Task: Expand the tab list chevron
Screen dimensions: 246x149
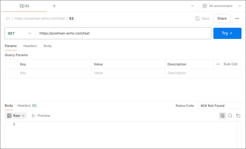Action: tap(192, 6)
